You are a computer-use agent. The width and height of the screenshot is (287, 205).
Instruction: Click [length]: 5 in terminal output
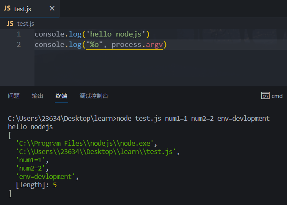(x=36, y=185)
